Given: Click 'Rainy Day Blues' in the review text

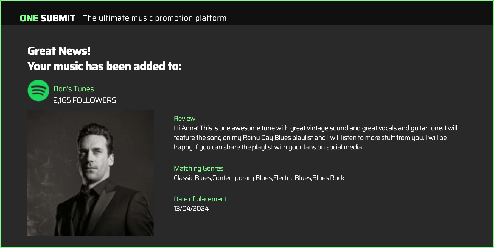Looking at the screenshot, I should 266,138.
